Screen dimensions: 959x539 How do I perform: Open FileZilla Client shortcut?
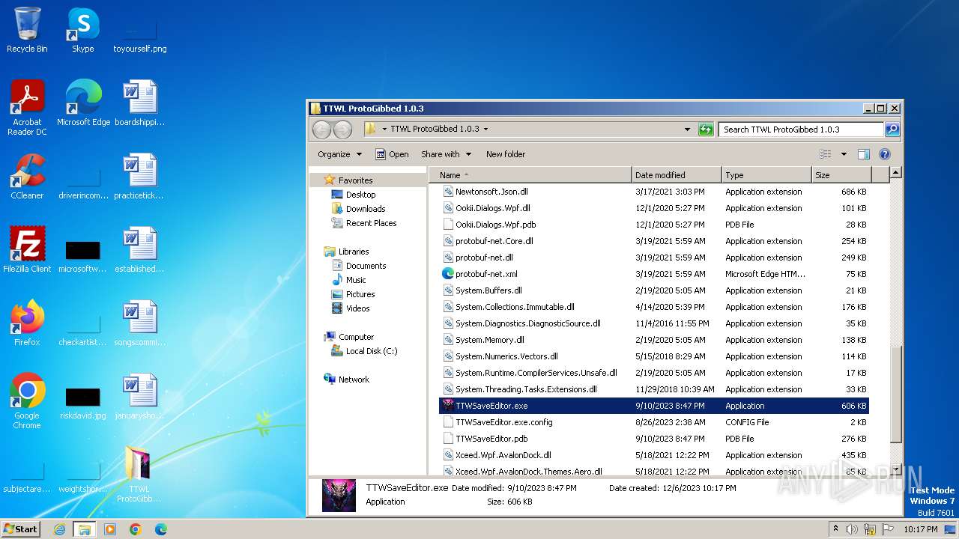[27, 250]
